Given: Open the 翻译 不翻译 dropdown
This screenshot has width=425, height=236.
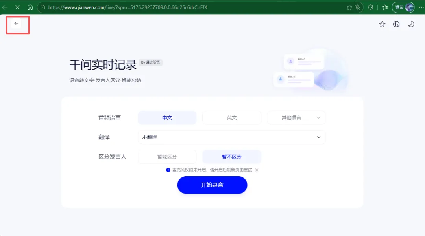Looking at the screenshot, I should tap(232, 137).
